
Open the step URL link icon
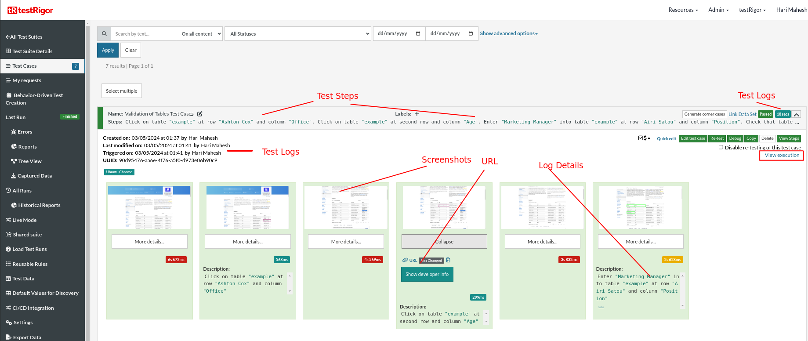(406, 260)
